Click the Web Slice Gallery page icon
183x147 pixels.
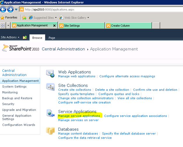click(61, 18)
